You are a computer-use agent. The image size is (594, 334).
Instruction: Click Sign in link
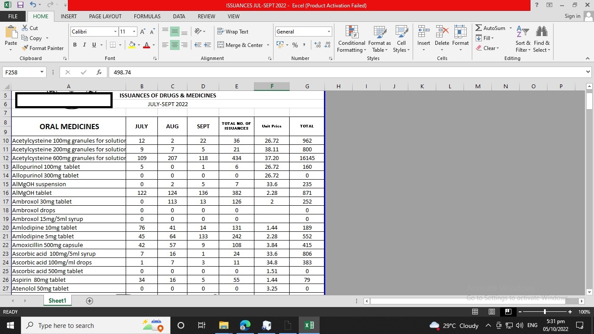pos(572,16)
